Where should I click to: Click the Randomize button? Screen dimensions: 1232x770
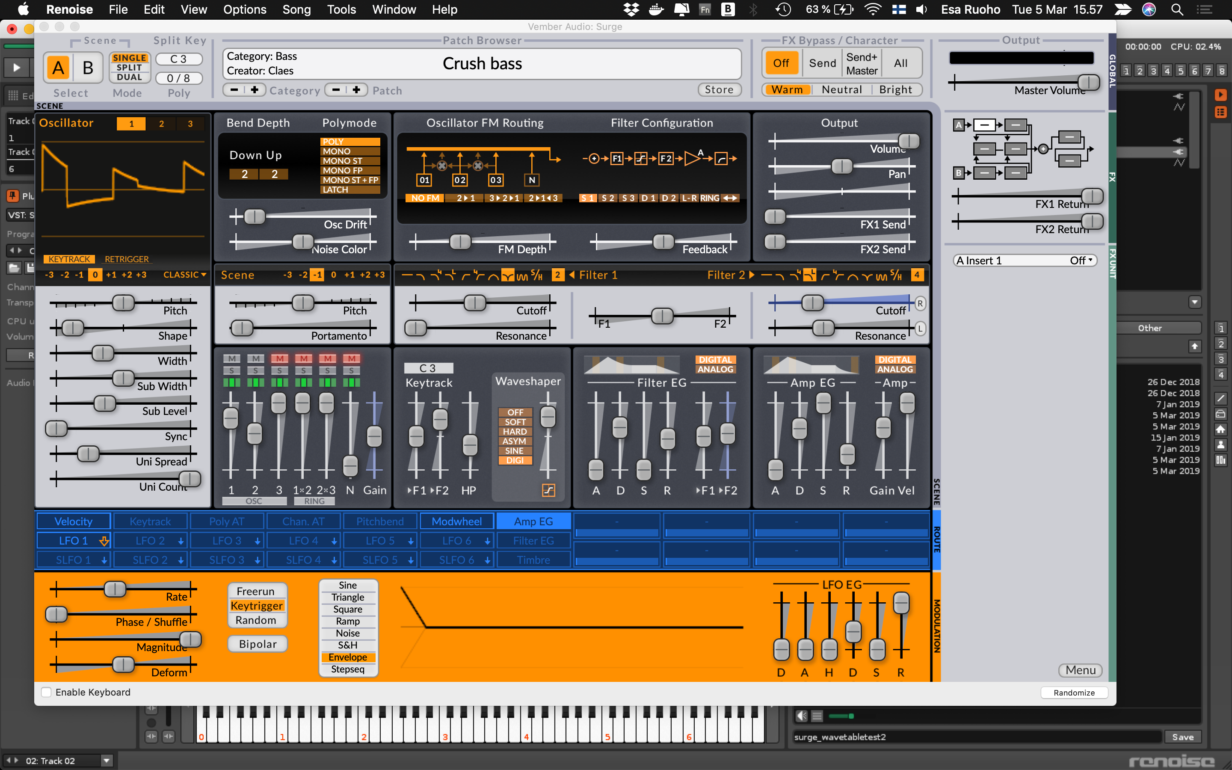1074,693
